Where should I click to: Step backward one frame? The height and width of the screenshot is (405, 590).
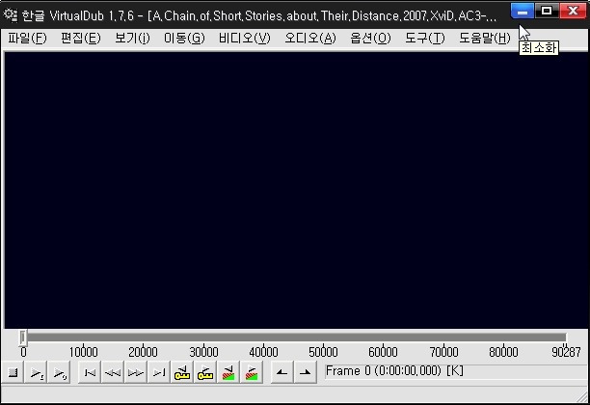[113, 372]
